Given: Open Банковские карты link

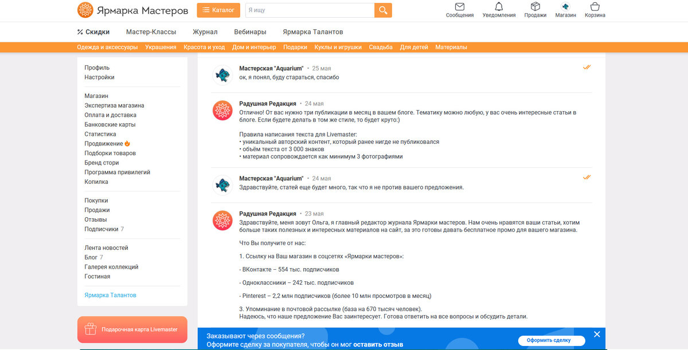Looking at the screenshot, I should [110, 124].
